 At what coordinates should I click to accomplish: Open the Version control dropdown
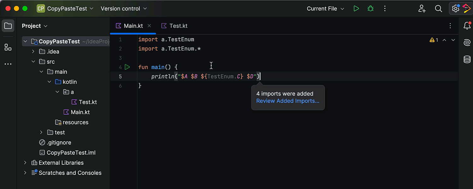tap(124, 9)
